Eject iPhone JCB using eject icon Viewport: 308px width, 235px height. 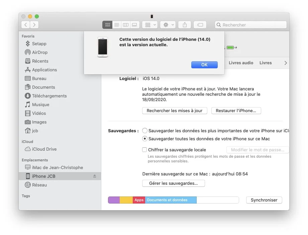95,176
